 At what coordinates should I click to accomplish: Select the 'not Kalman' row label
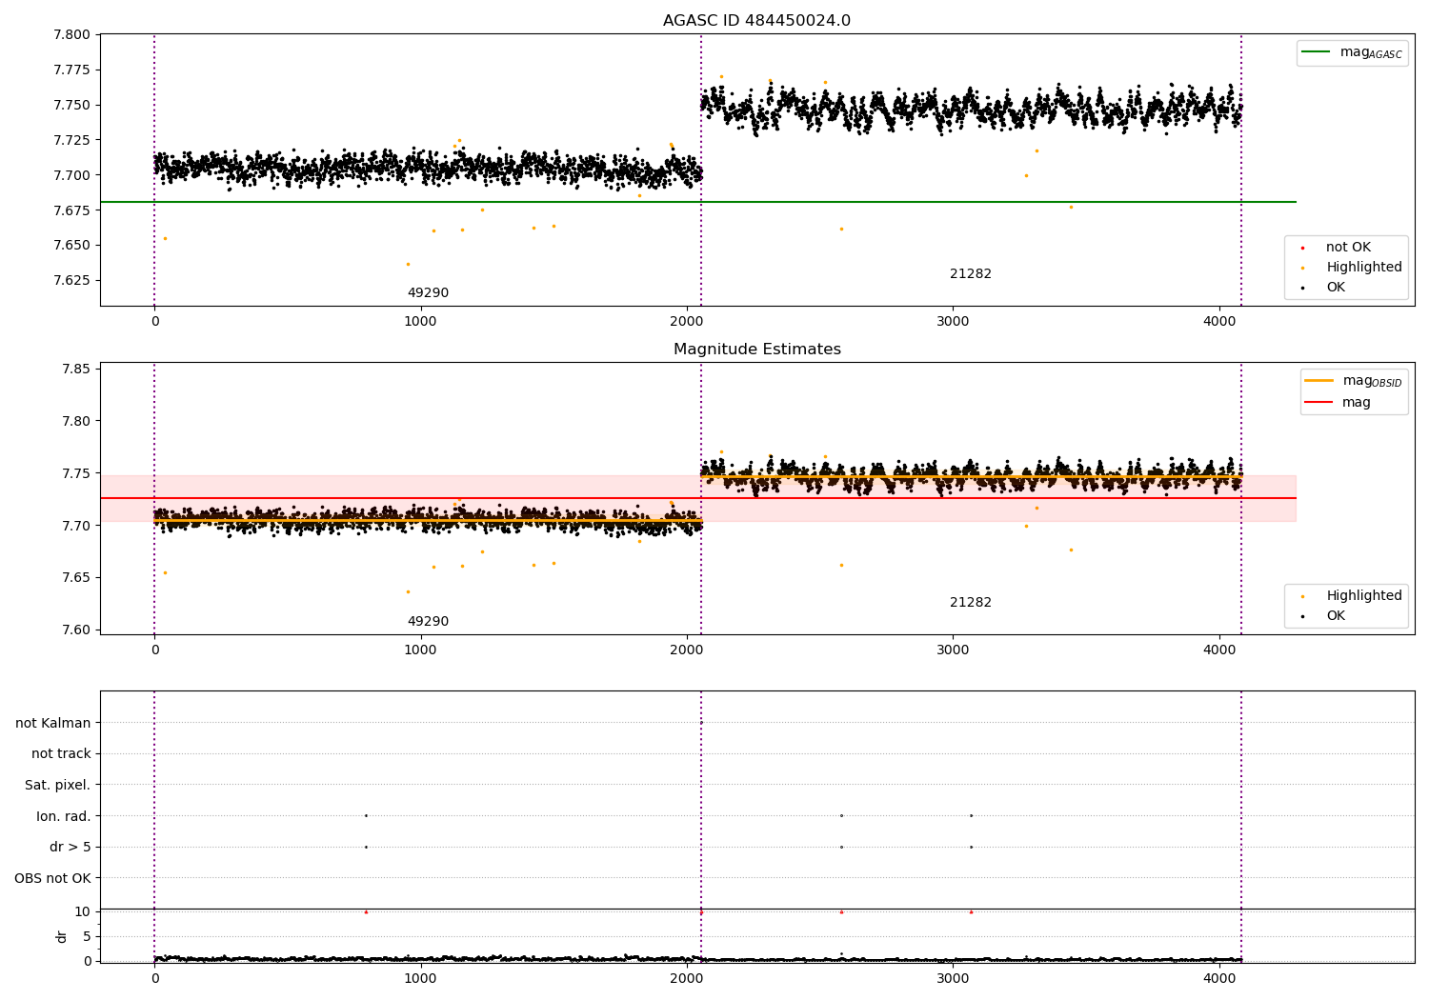tap(53, 724)
